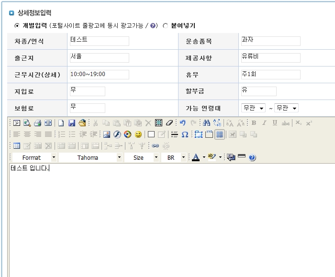Open the Format dropdown
Image resolution: width=335 pixels, height=277 pixels.
click(34, 157)
